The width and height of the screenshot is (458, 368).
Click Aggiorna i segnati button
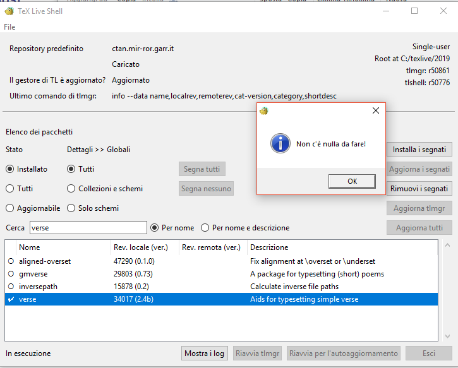(419, 169)
